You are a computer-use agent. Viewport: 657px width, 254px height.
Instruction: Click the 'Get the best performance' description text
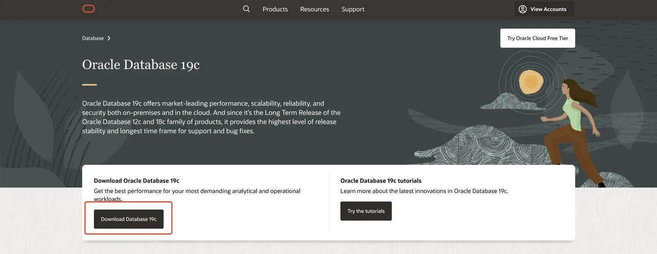coord(197,195)
